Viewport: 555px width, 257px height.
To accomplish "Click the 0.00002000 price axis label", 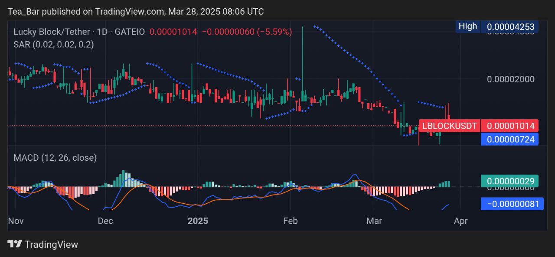I will pos(511,79).
